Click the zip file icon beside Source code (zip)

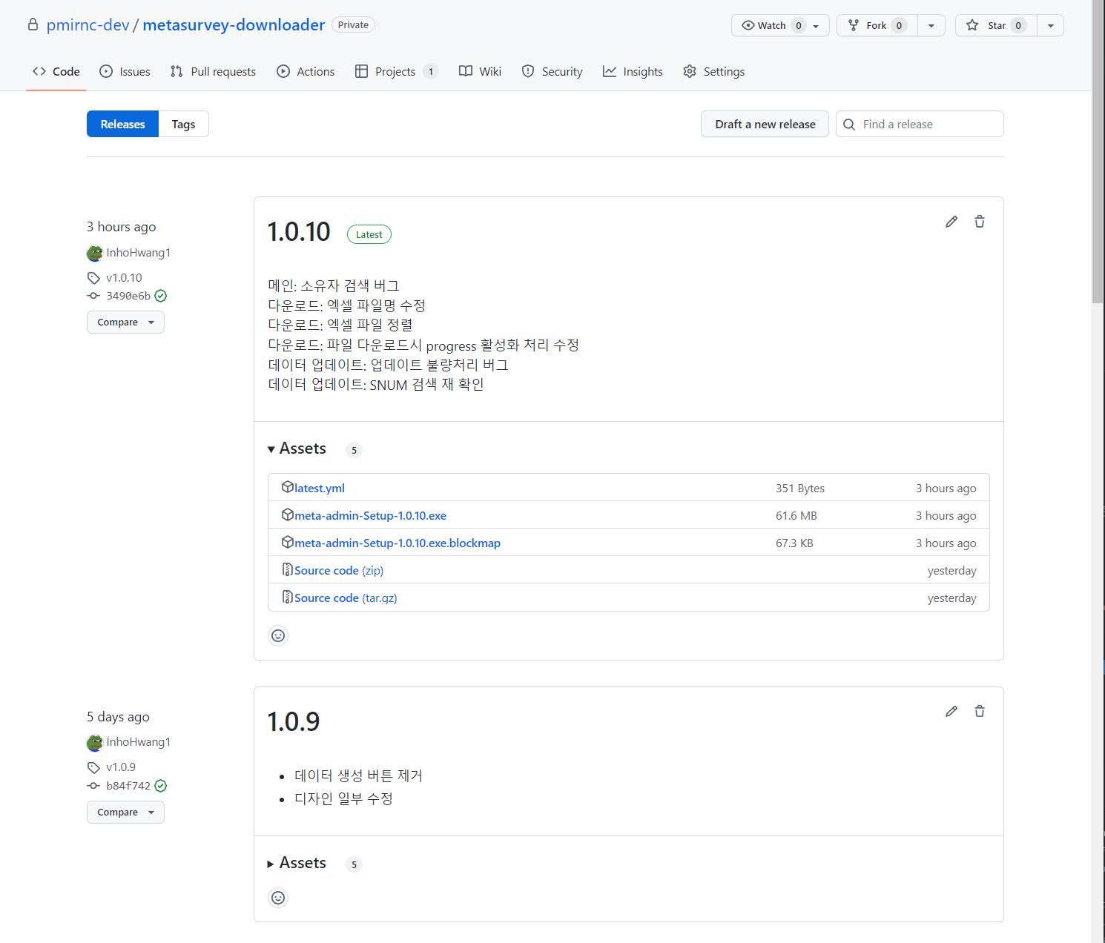(x=288, y=569)
